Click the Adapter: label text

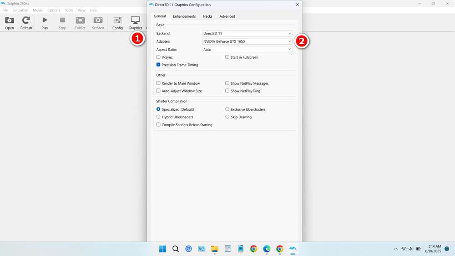[163, 41]
